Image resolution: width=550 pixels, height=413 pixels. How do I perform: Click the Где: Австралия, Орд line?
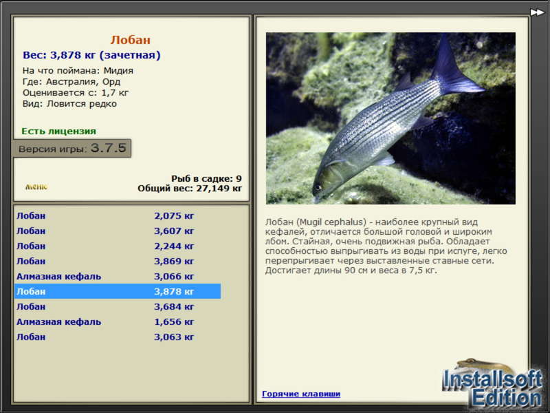tap(71, 82)
